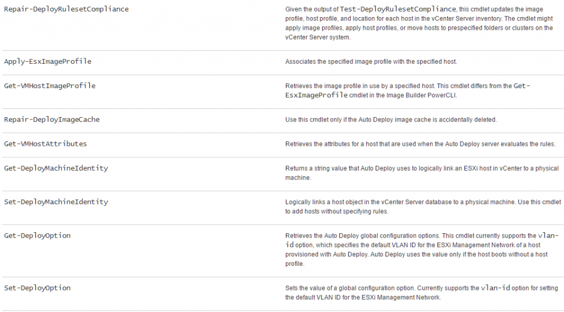The height and width of the screenshot is (312, 564).
Task: Click the 'Retrieves the attributes for a host' description
Action: [x=420, y=144]
